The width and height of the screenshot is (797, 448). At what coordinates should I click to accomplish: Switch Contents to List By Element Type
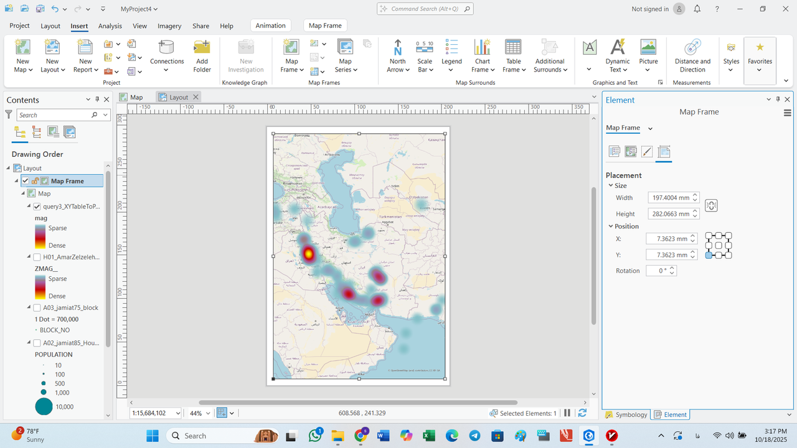tap(37, 132)
